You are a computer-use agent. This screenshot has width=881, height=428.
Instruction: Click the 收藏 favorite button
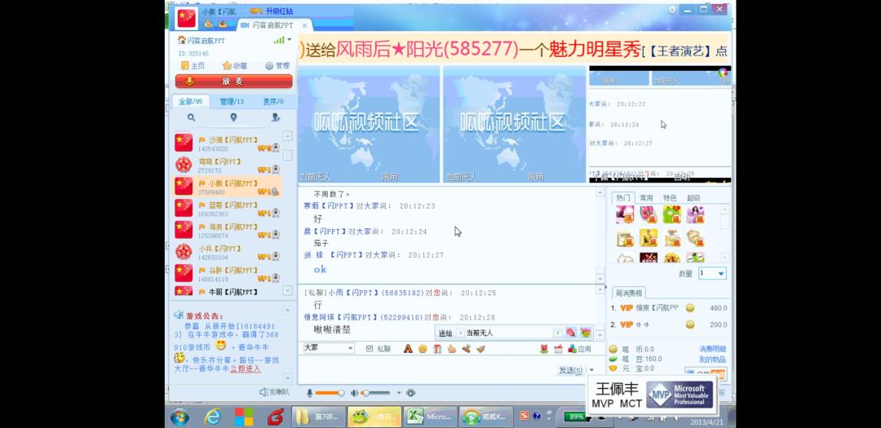click(x=235, y=66)
